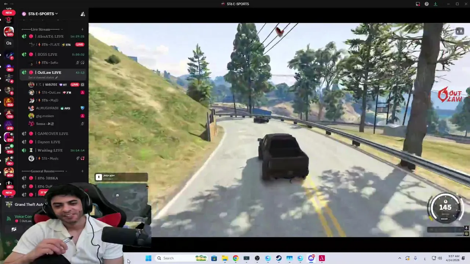Add a channel to General Rooms category
This screenshot has width=470, height=264.
point(82,171)
